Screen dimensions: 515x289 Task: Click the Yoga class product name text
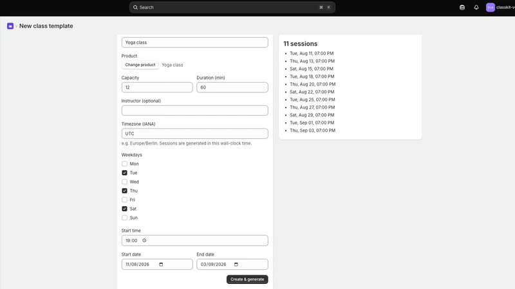pos(173,65)
